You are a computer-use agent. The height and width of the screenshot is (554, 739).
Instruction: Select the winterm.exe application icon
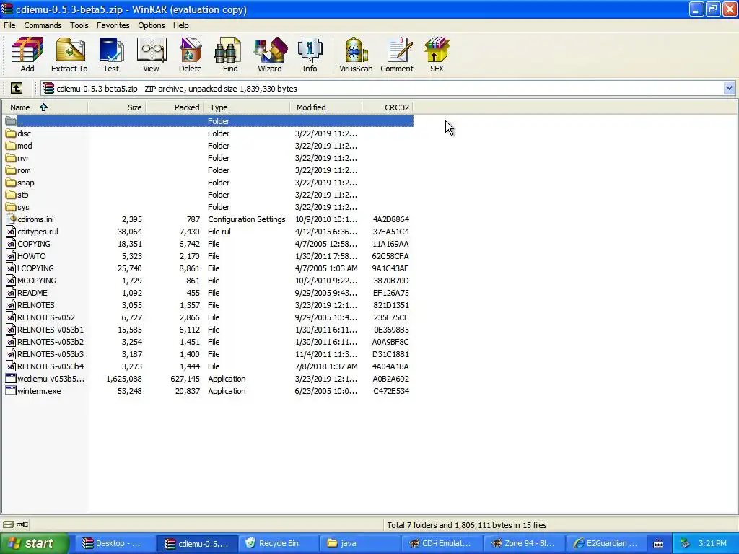tap(10, 390)
